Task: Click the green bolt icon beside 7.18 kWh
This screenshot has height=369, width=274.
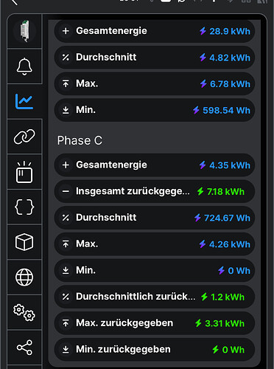Action: pos(200,191)
